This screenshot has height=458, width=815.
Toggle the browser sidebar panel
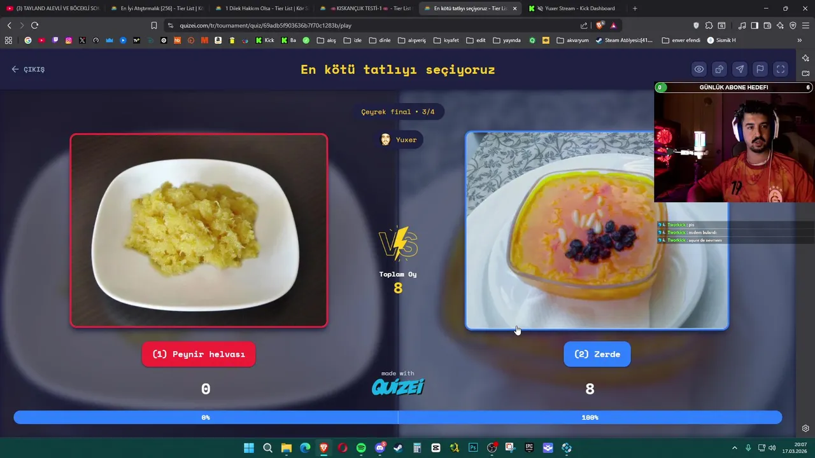pyautogui.click(x=755, y=25)
